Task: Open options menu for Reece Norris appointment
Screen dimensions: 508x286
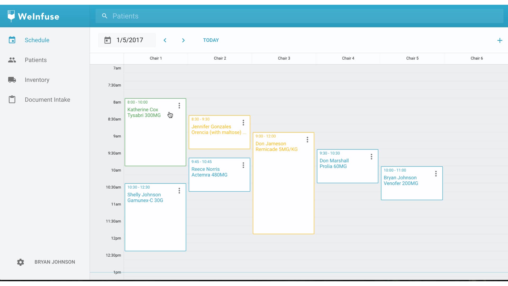Action: (x=243, y=165)
